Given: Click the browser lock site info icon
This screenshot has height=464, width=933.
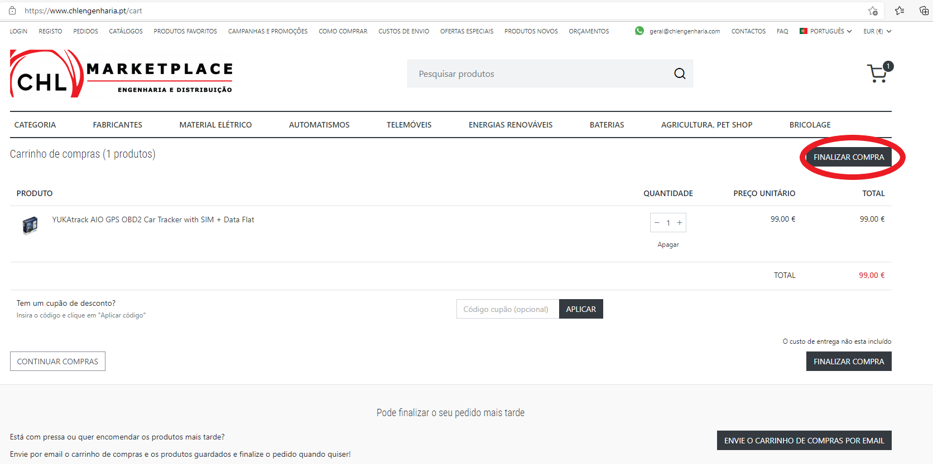Looking at the screenshot, I should pos(12,11).
